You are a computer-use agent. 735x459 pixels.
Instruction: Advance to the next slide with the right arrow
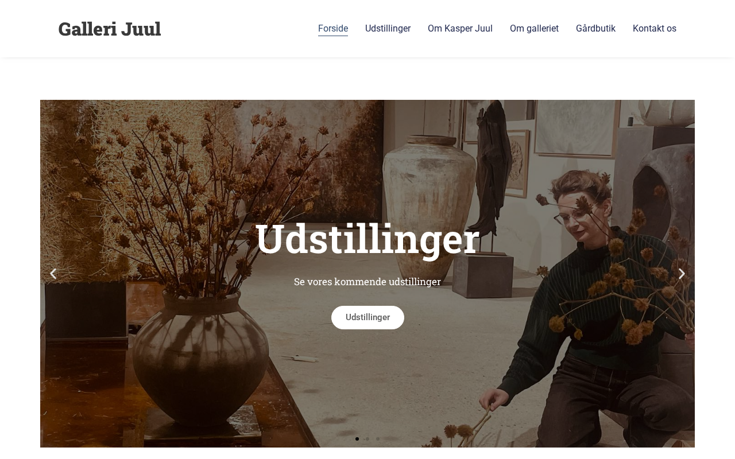point(682,274)
